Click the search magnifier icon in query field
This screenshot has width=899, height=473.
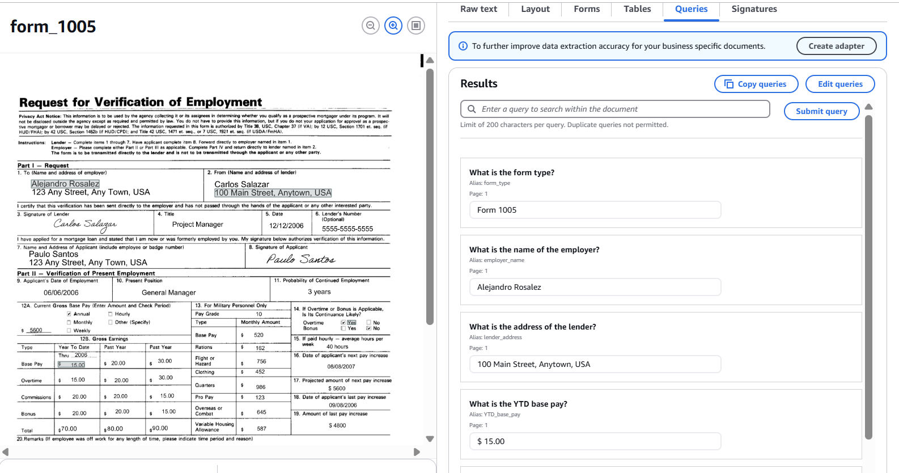pos(472,109)
